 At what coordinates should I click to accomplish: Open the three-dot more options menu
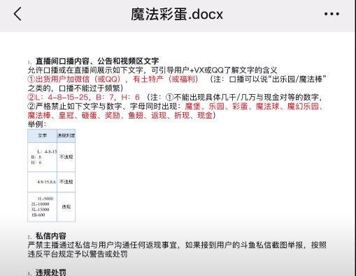click(x=332, y=14)
